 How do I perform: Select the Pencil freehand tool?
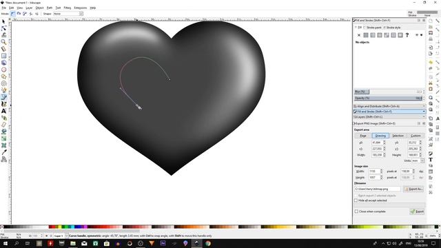(x=3, y=90)
